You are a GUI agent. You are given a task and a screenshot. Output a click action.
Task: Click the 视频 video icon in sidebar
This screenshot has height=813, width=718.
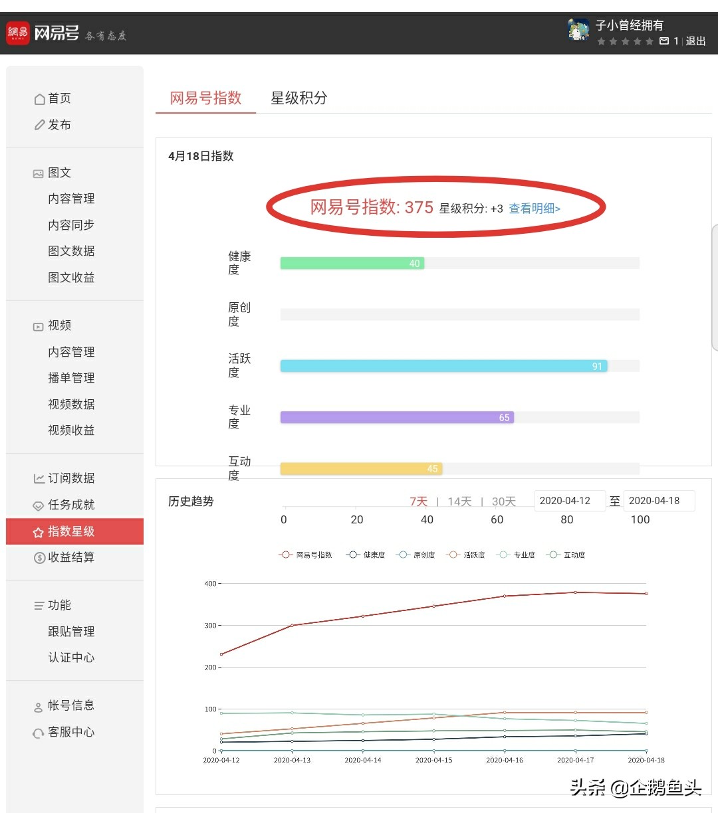[38, 325]
